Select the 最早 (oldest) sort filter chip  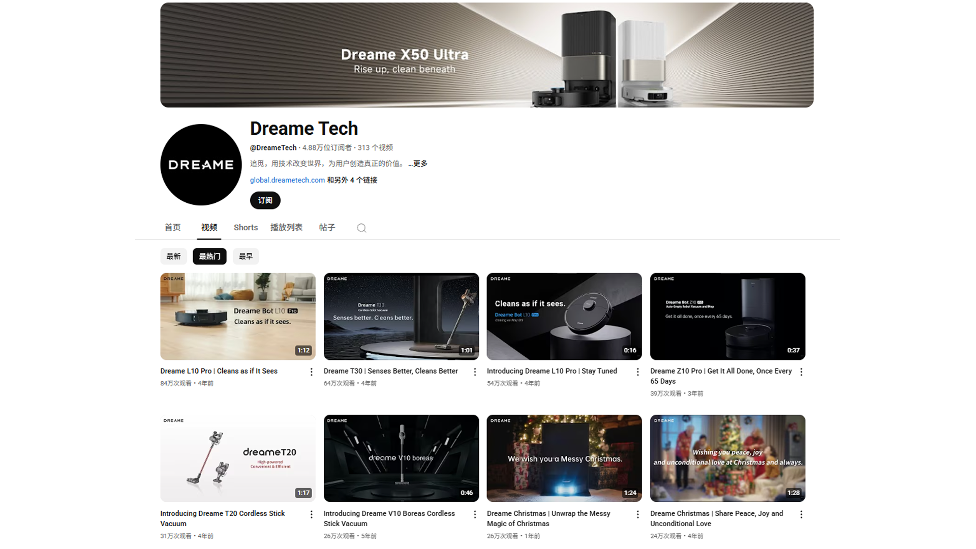[246, 256]
